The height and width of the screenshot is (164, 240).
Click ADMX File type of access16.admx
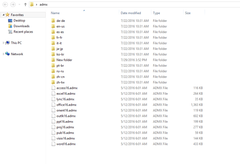(x=160, y=88)
